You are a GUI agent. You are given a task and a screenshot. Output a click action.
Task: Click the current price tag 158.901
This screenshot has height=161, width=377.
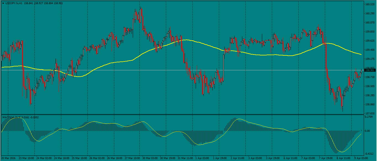(370, 70)
